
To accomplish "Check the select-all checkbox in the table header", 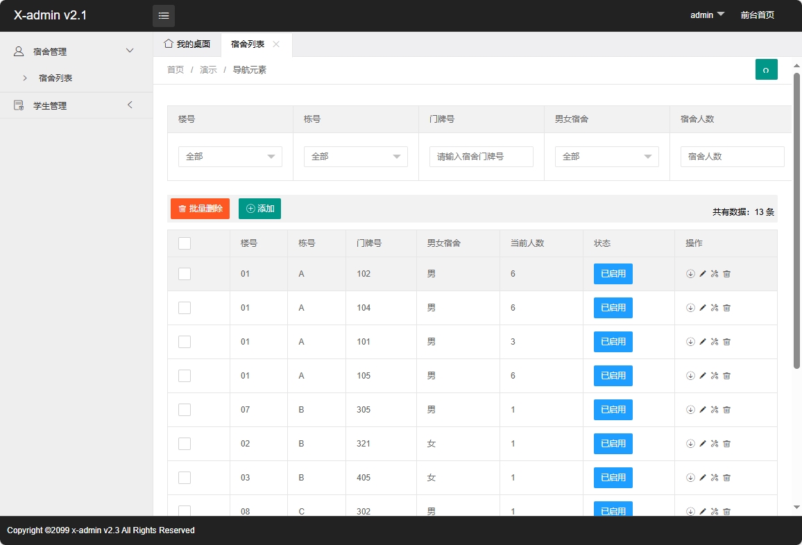I will (184, 243).
